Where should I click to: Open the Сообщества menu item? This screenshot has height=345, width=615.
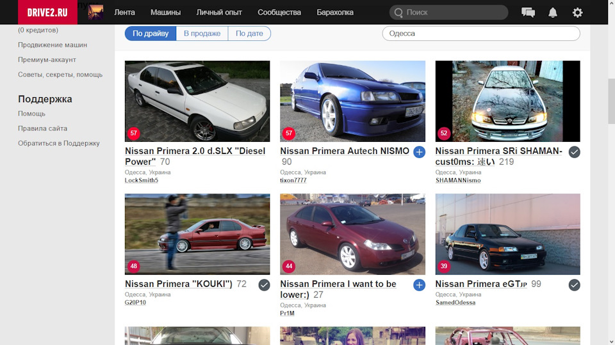click(279, 13)
